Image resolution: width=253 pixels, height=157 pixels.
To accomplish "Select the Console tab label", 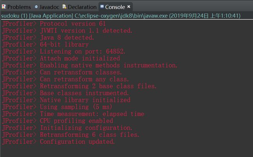I will (x=115, y=7).
